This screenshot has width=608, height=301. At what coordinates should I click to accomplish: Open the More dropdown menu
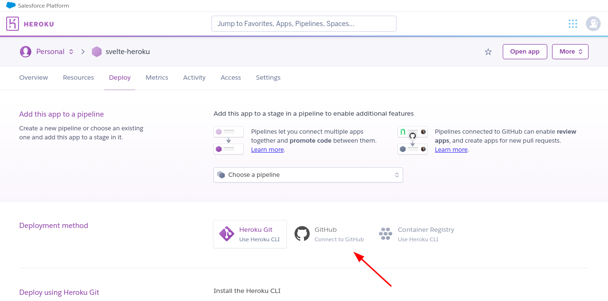tap(570, 52)
